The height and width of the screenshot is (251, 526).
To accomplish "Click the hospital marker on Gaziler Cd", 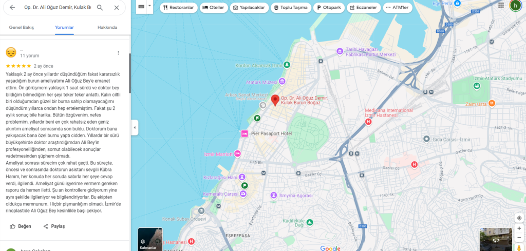I will coord(415,164).
